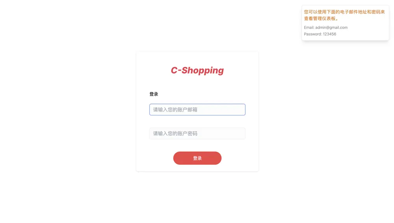Viewport: 394px width, 223px height.
Task: Click the left rounded edge of the 登录 button
Action: pos(177,158)
